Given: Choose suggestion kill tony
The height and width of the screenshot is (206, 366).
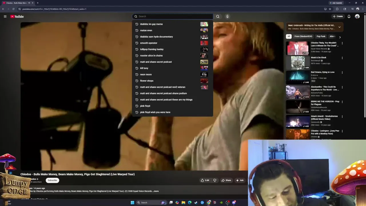Looking at the screenshot, I should click(x=172, y=68).
